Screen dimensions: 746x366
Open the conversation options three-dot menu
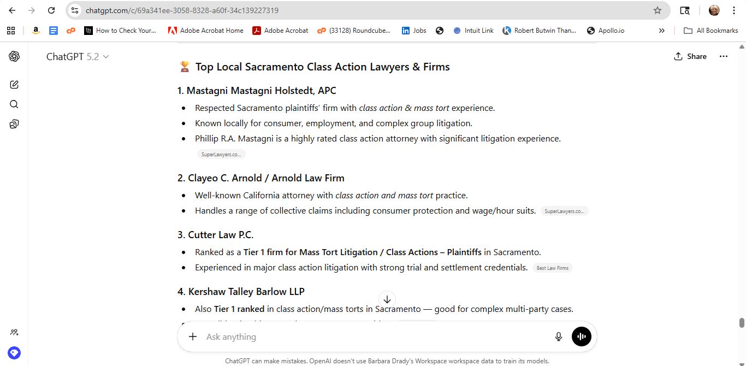pyautogui.click(x=724, y=56)
